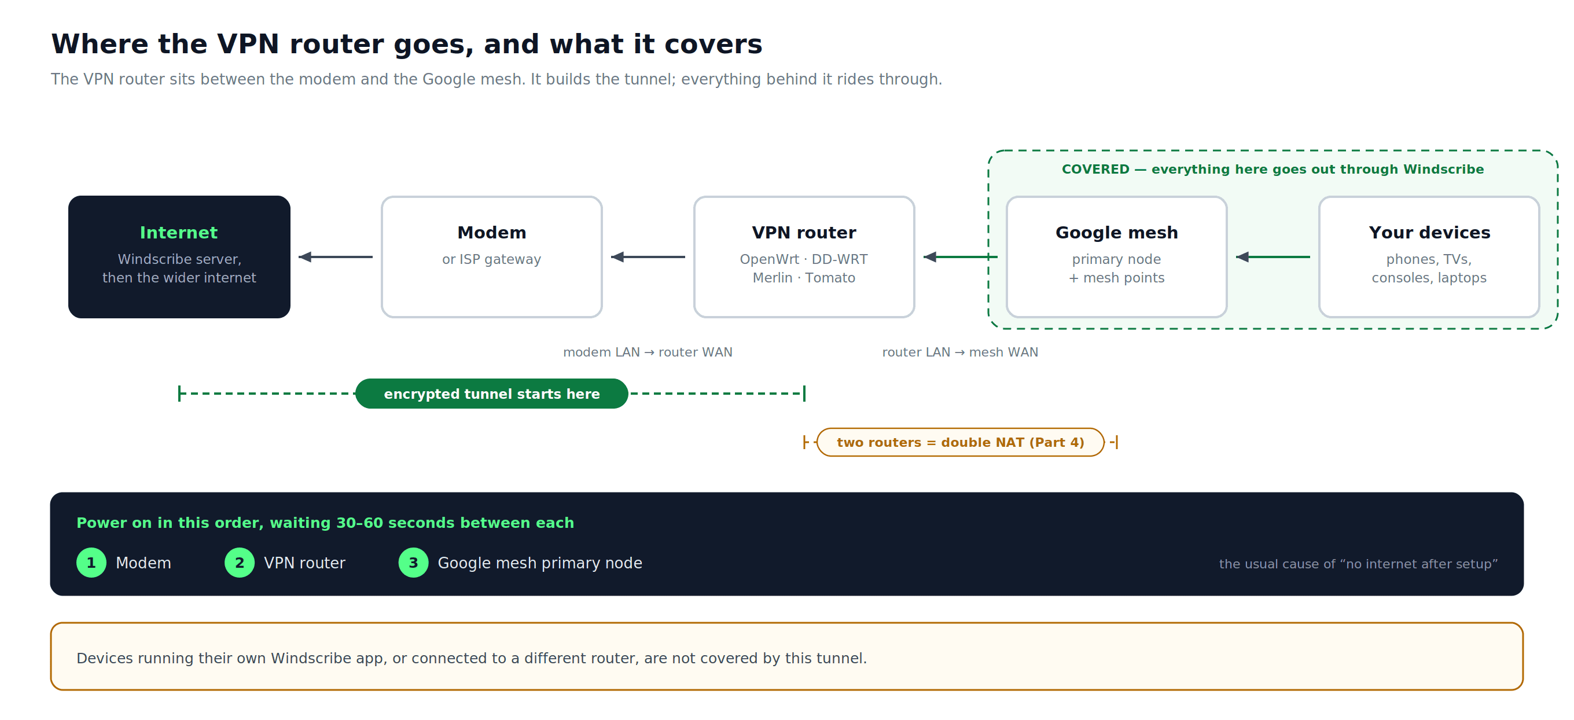Click 'then the wider internet' text
This screenshot has height=720, width=1574.
point(179,277)
